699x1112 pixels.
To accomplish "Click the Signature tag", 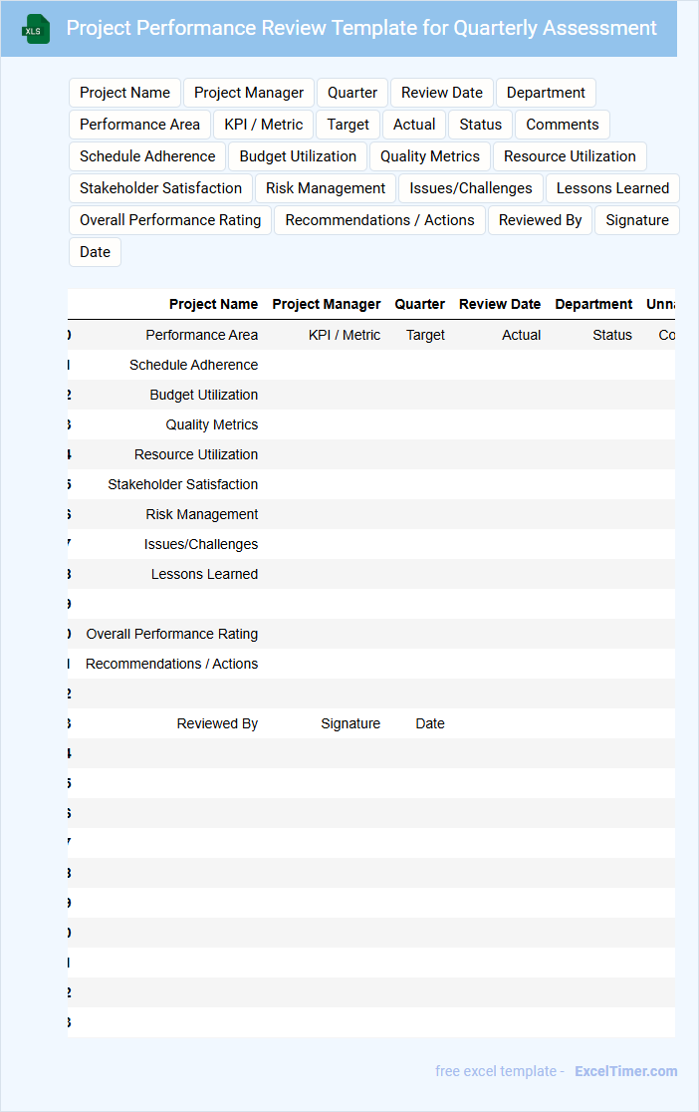I will pyautogui.click(x=637, y=220).
